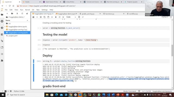This screenshot has height=97, width=174.
Task: Open Word from the taskbar
Action: pyautogui.click(x=113, y=95)
